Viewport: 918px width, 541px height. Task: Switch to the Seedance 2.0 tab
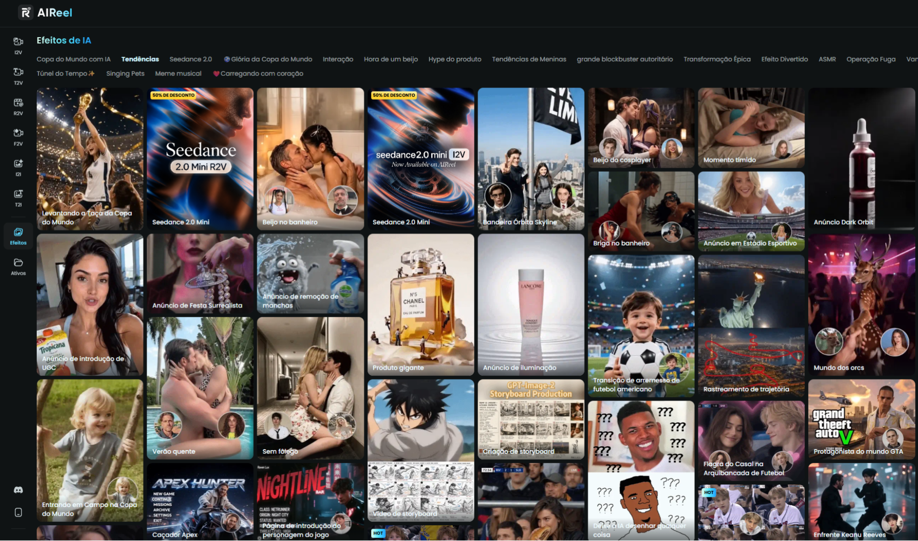[191, 59]
